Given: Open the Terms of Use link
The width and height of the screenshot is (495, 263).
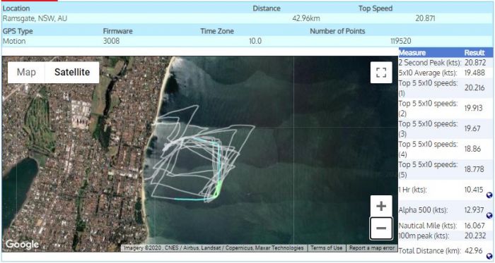Looking at the screenshot, I should click(x=327, y=248).
